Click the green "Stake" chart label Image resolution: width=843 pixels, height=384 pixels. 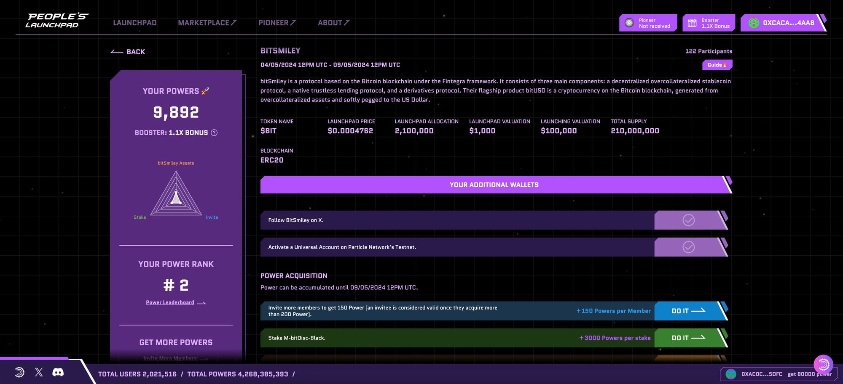tap(140, 217)
